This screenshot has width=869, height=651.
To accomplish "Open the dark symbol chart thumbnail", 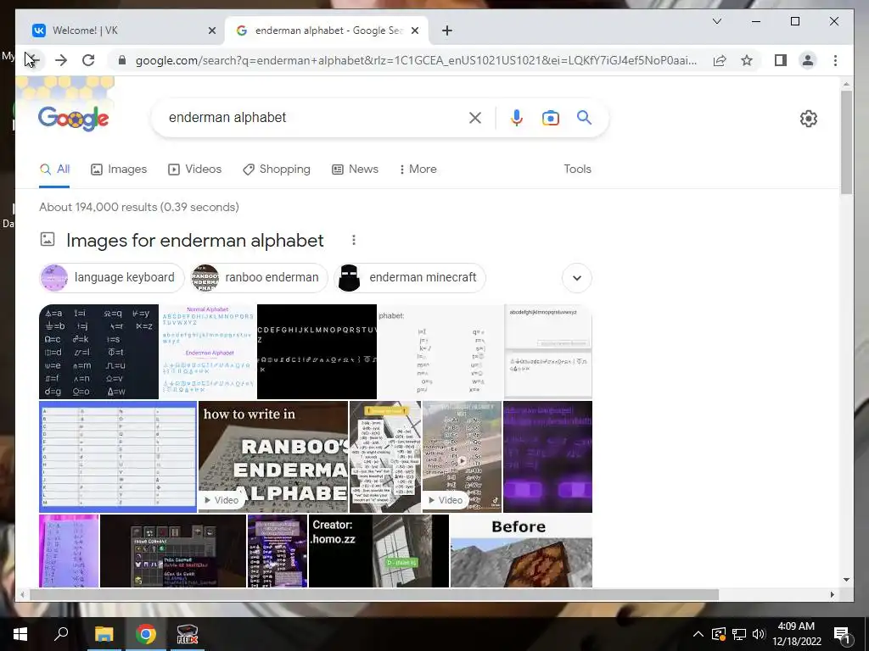I will coord(98,352).
